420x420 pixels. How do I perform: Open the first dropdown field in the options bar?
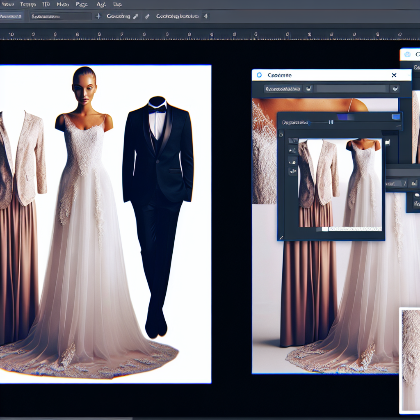point(11,16)
